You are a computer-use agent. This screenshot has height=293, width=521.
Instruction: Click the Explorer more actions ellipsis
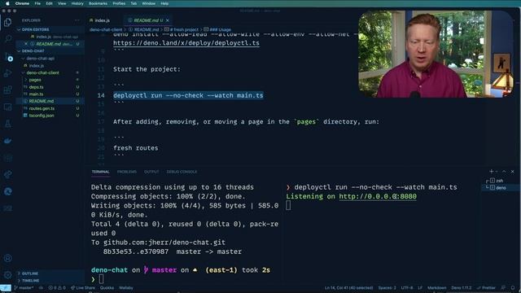tap(77, 20)
